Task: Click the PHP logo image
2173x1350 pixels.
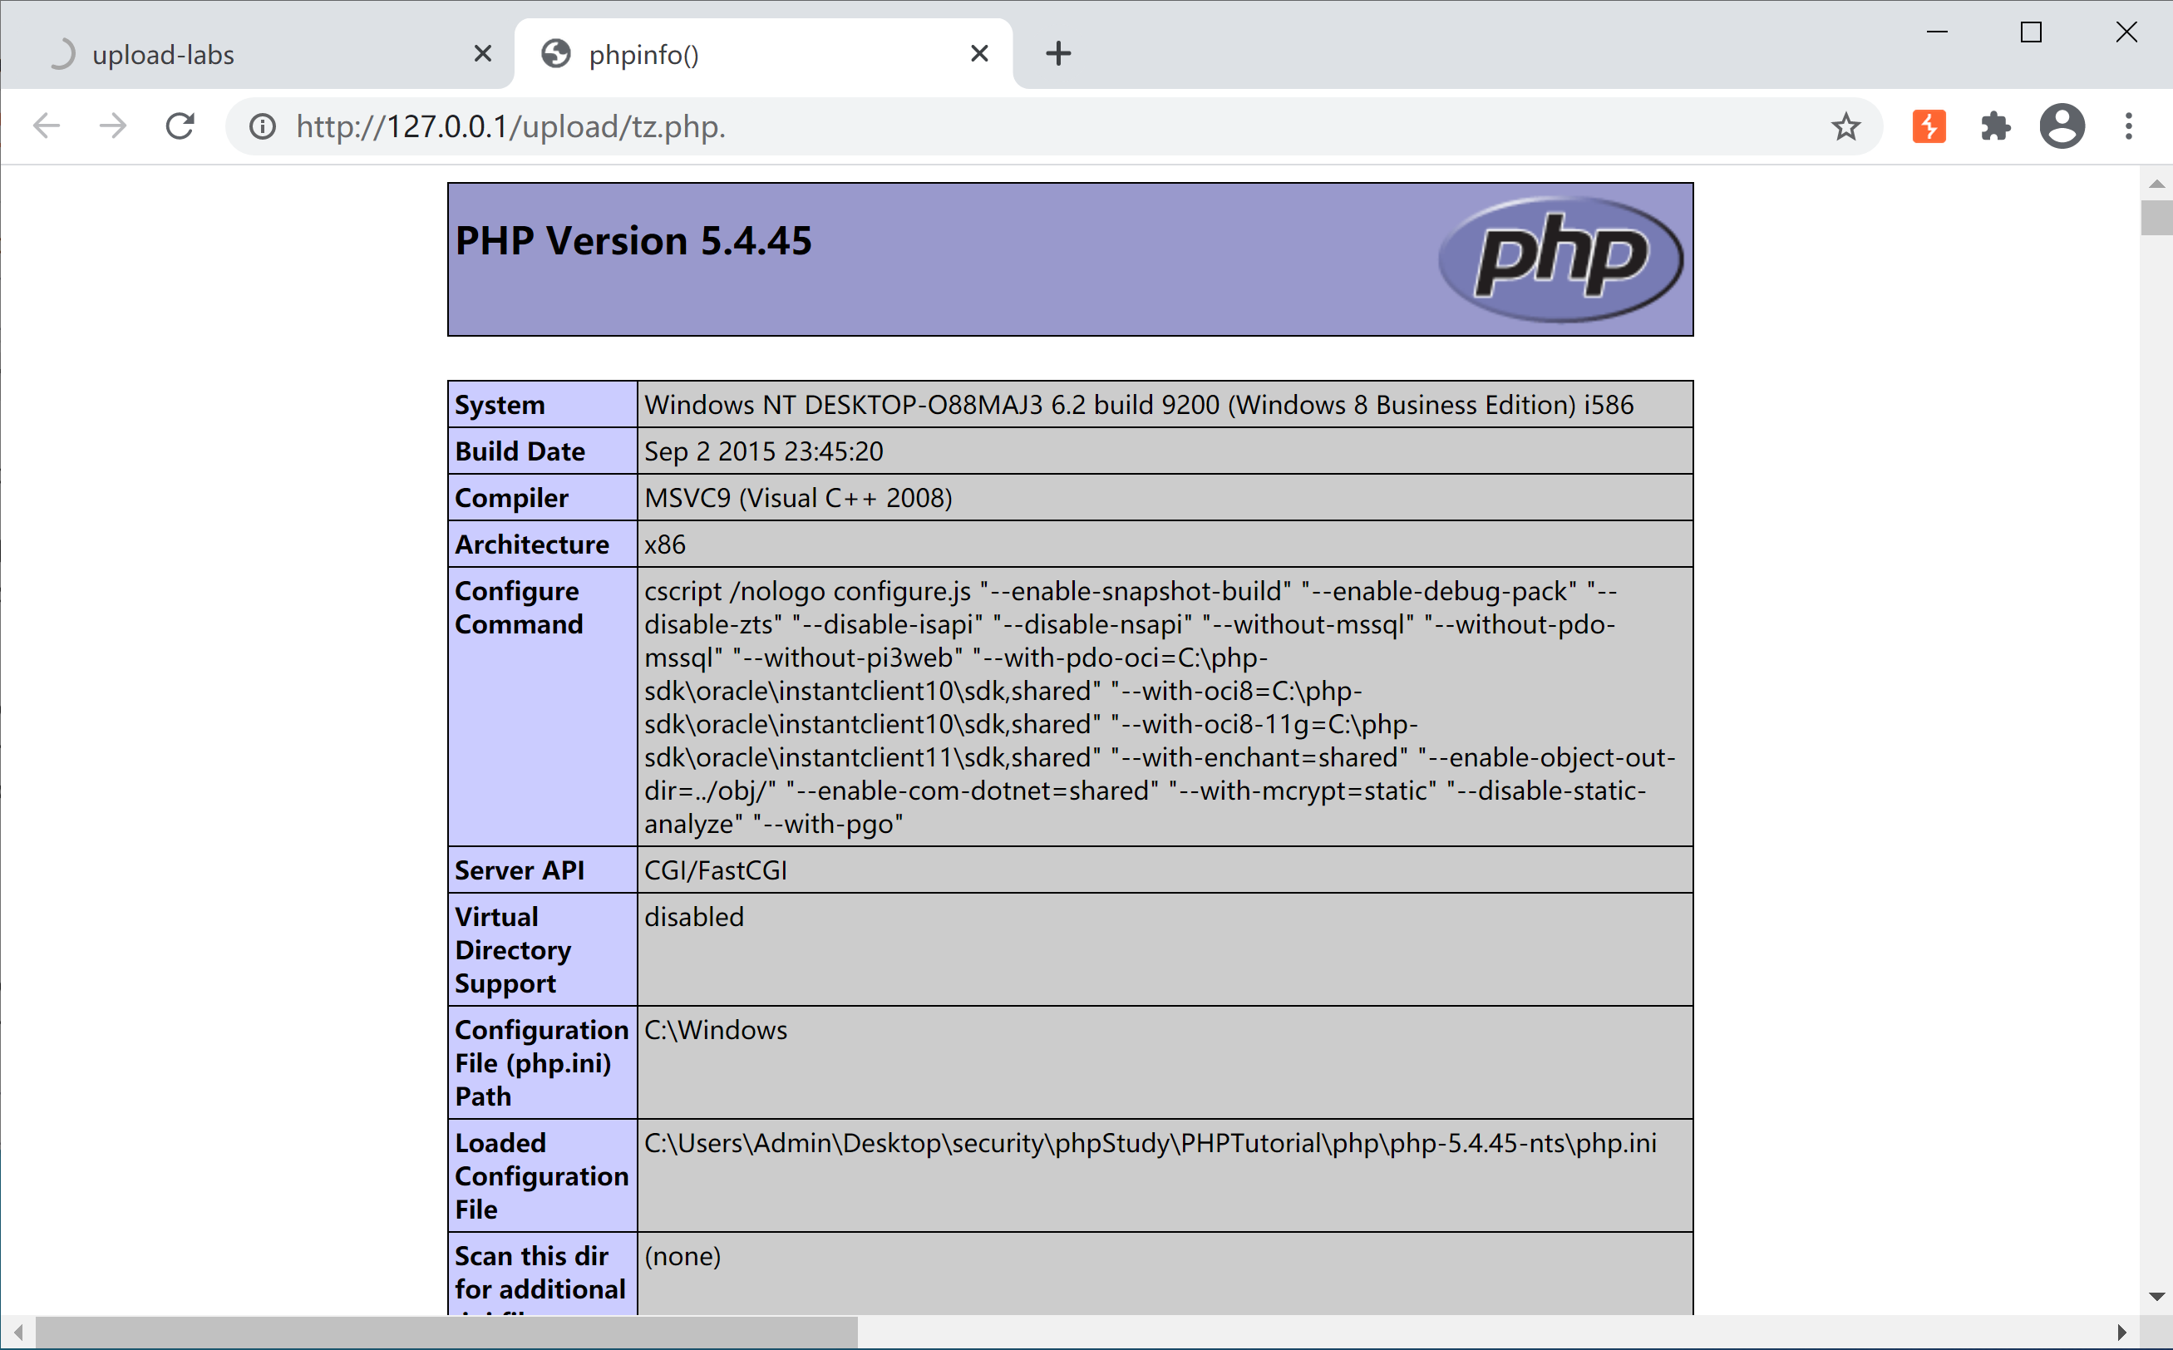Action: point(1560,259)
